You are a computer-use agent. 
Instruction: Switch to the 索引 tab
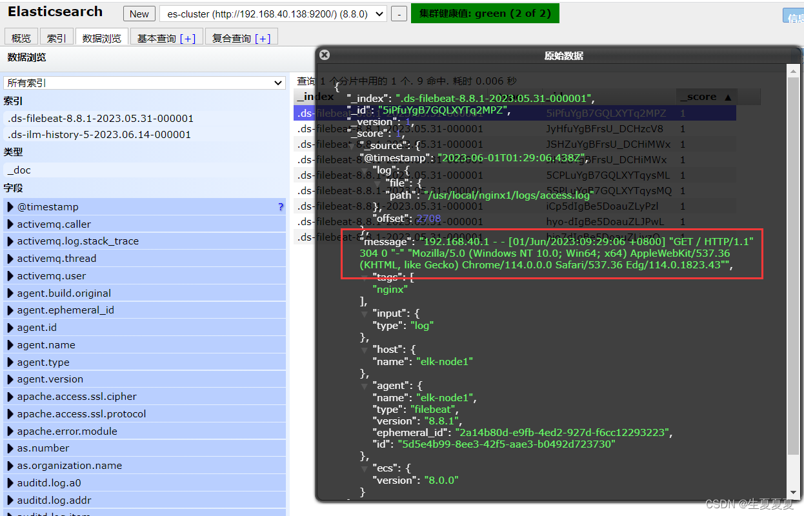click(x=57, y=38)
